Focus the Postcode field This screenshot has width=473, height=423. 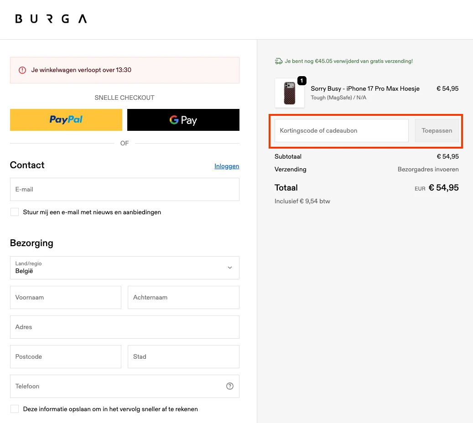[x=65, y=356]
